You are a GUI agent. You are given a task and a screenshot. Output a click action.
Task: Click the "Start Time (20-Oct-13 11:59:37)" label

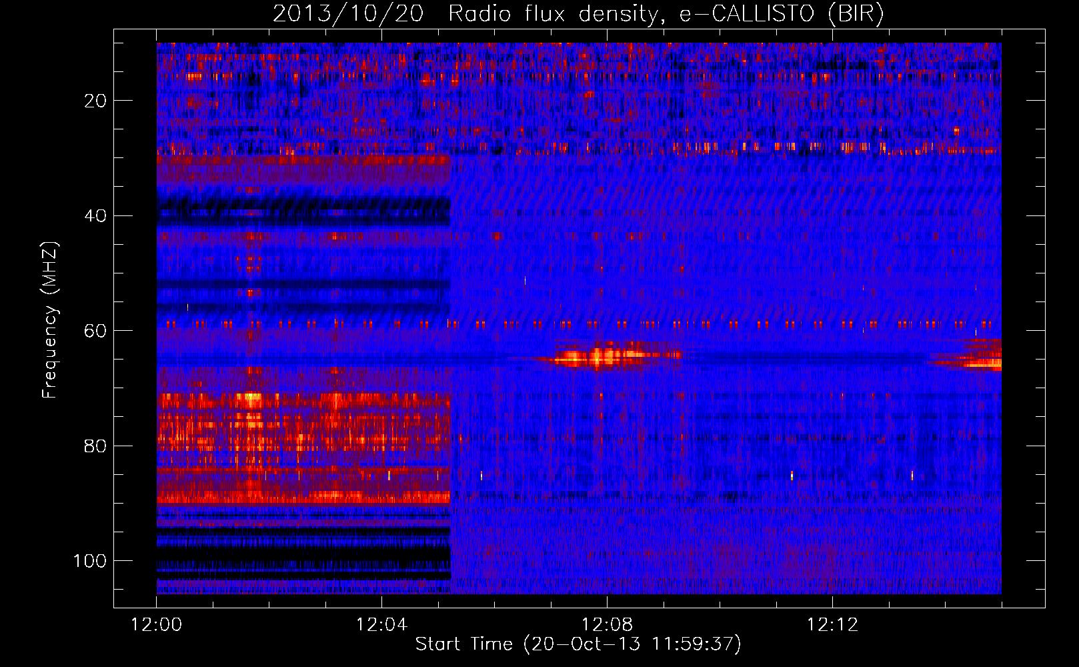tap(578, 644)
